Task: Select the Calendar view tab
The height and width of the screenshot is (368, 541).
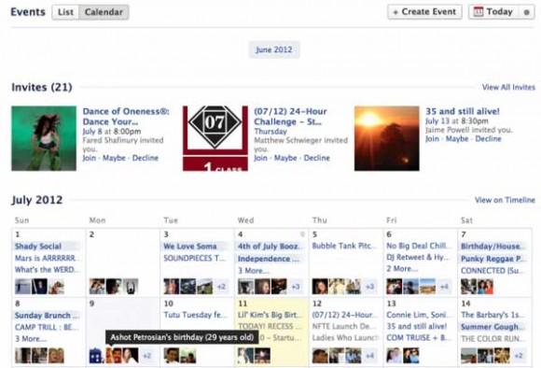Action: (104, 12)
